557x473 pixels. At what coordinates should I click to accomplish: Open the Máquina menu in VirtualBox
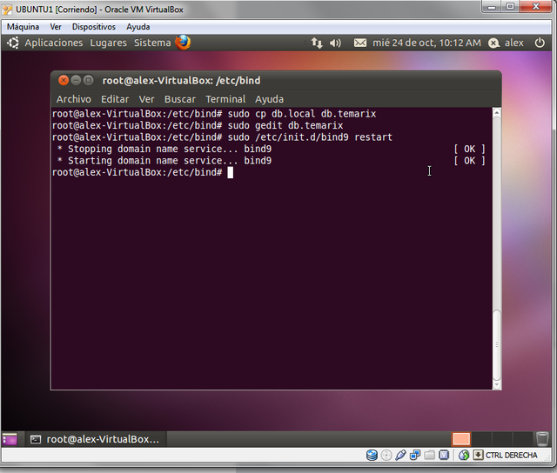click(x=23, y=27)
